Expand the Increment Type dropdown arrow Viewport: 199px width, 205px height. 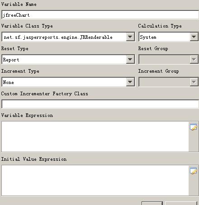[x=130, y=82]
